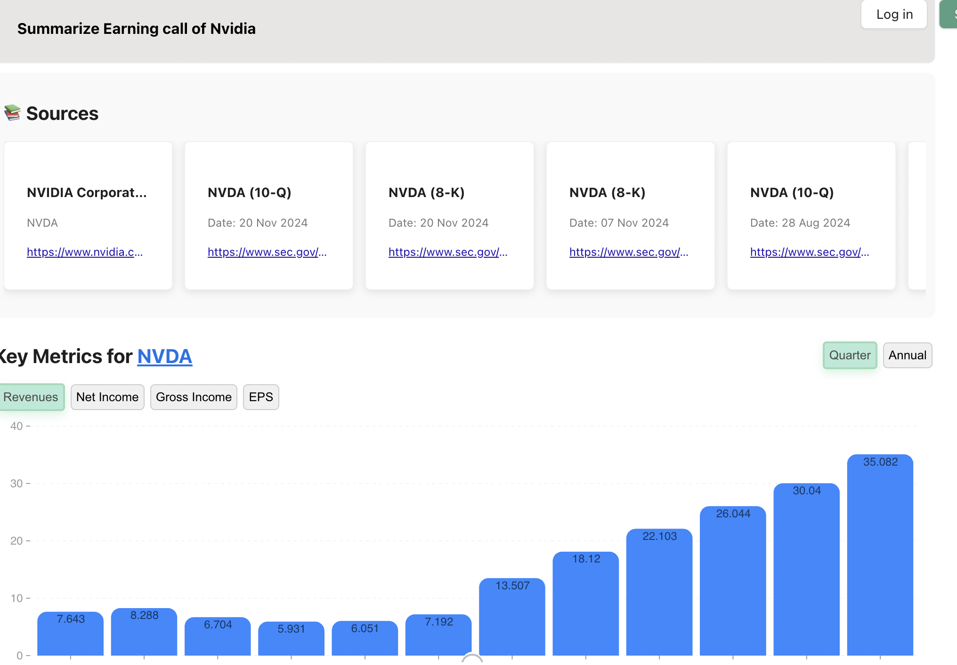Click the 30.04 revenue bar
This screenshot has width=957, height=665.
[806, 569]
